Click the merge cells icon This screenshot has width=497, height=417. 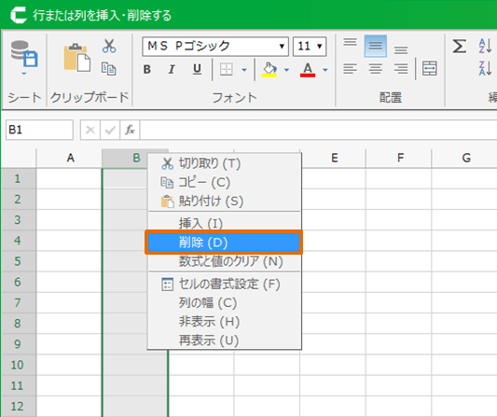pos(430,68)
